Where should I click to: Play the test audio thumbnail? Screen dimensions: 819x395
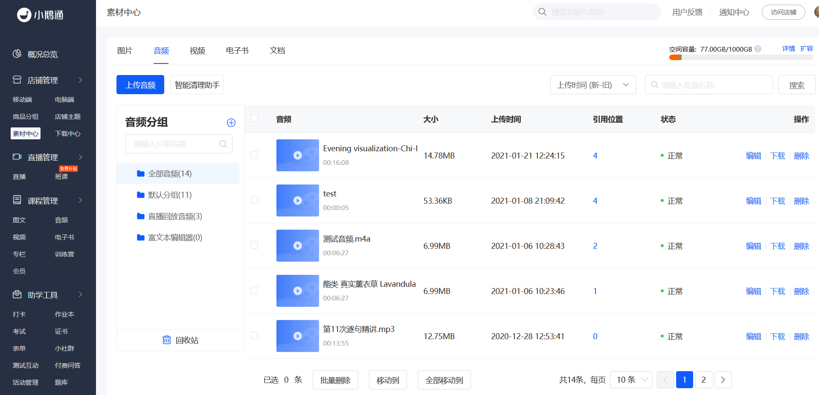298,200
